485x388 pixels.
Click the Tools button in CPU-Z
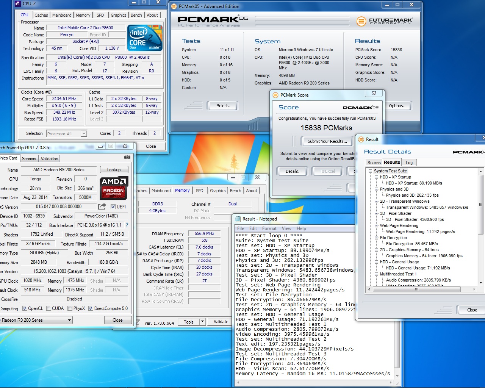click(x=189, y=322)
